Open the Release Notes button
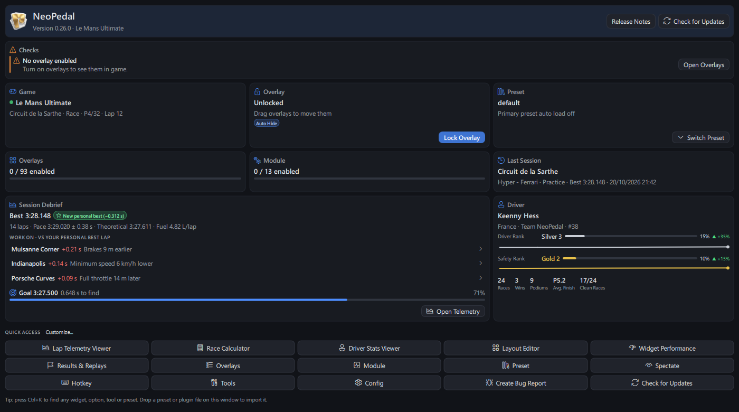 (x=631, y=21)
